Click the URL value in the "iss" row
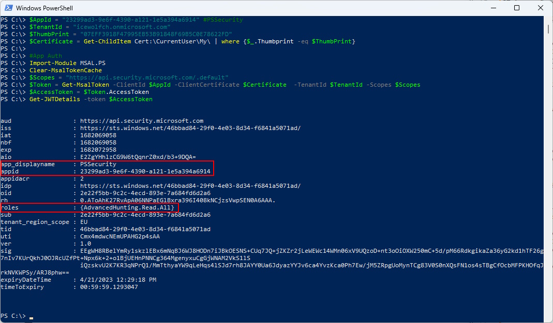Viewport: 553px width, 323px height. (x=190, y=128)
